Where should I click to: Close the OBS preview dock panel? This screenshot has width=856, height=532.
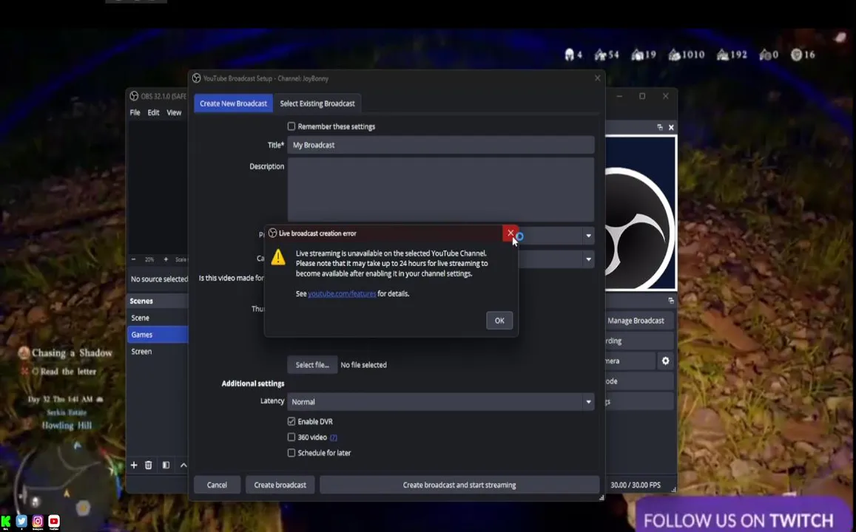tap(671, 127)
